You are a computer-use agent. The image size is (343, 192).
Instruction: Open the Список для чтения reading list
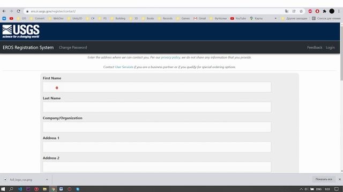326,19
